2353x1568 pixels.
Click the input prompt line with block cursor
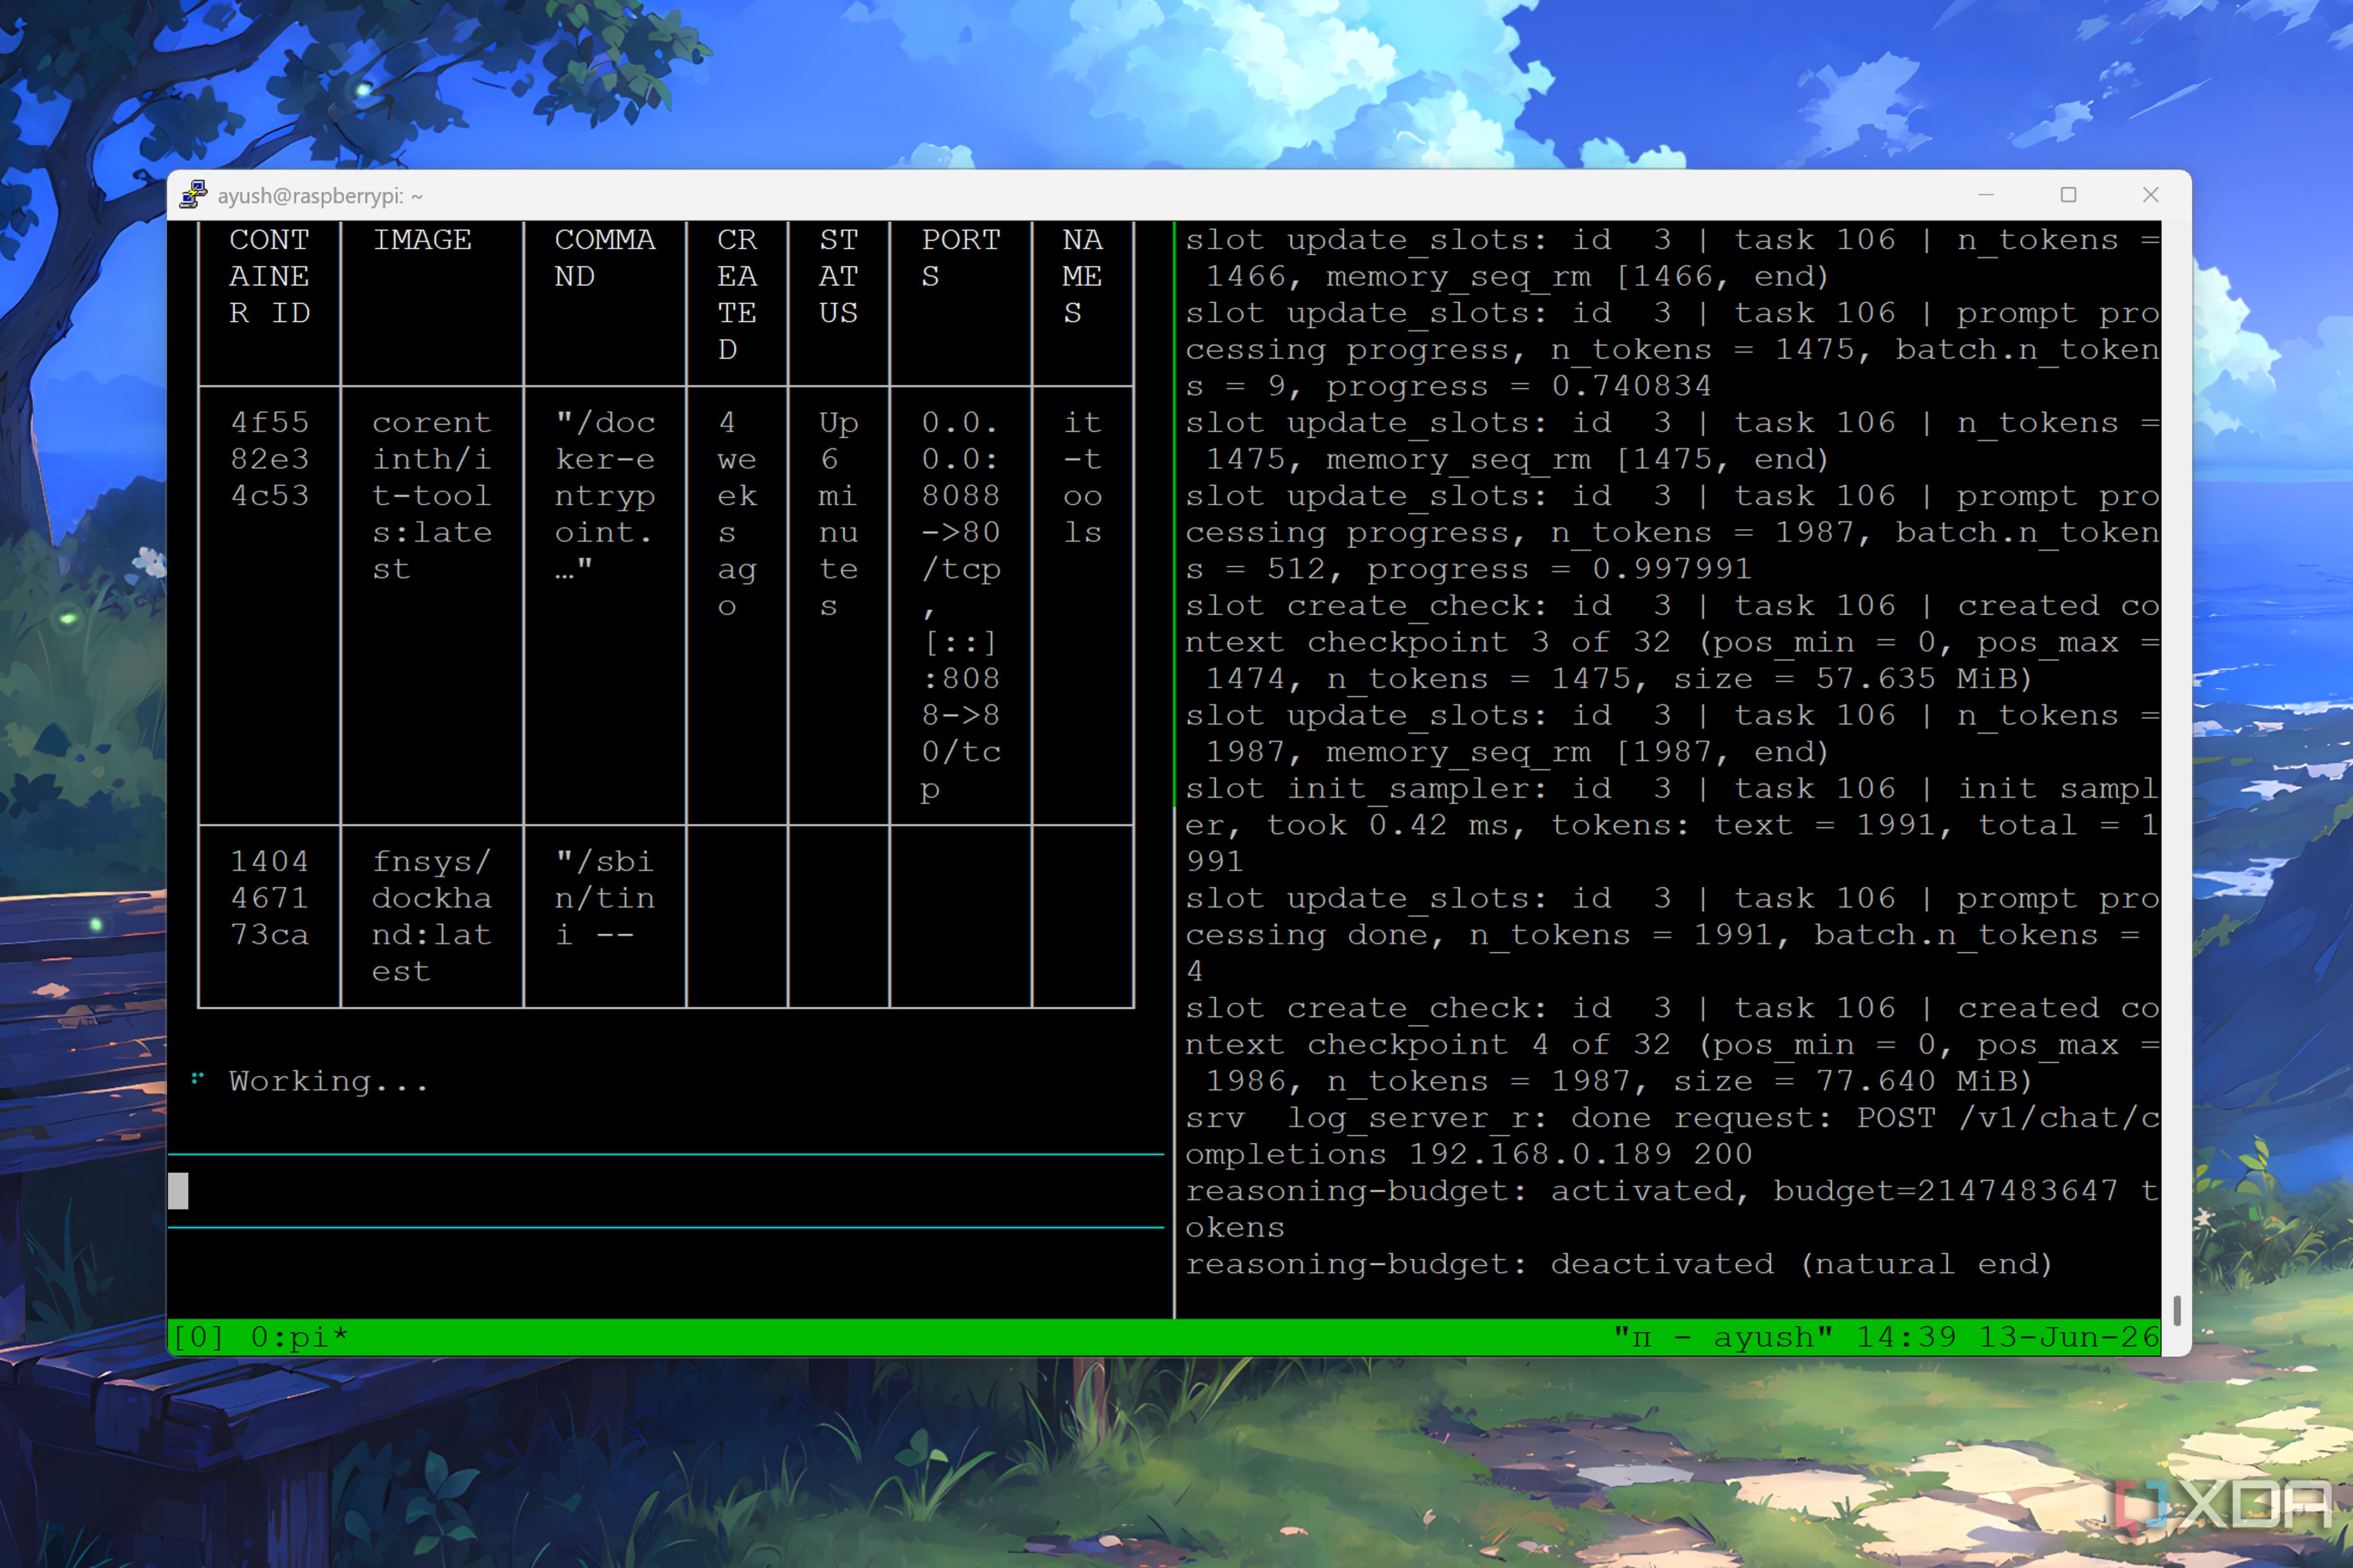pyautogui.click(x=665, y=1191)
